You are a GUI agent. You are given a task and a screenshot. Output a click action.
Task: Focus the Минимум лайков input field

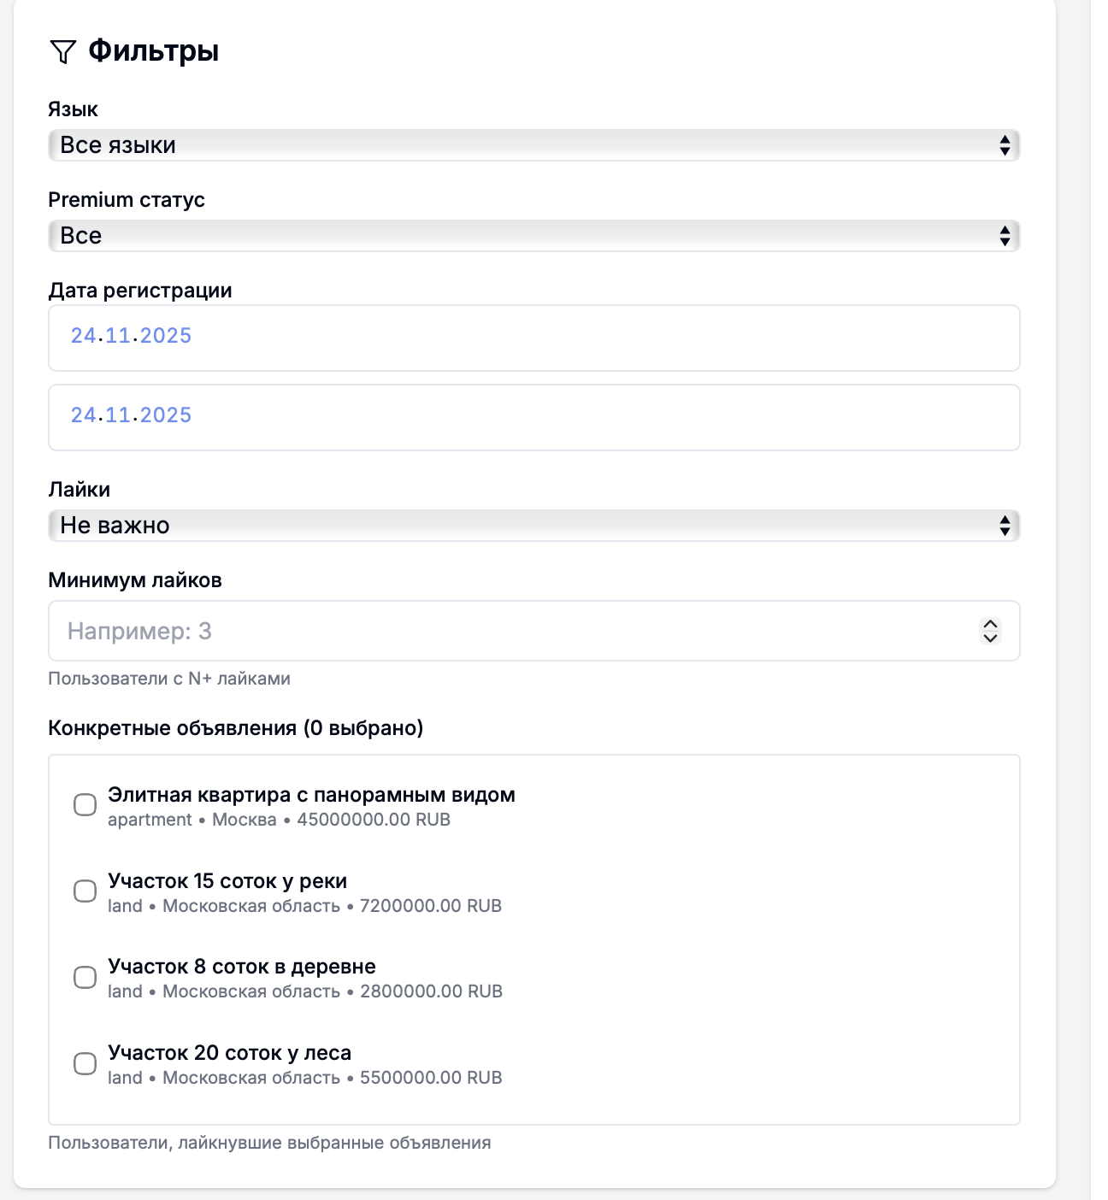[513, 632]
